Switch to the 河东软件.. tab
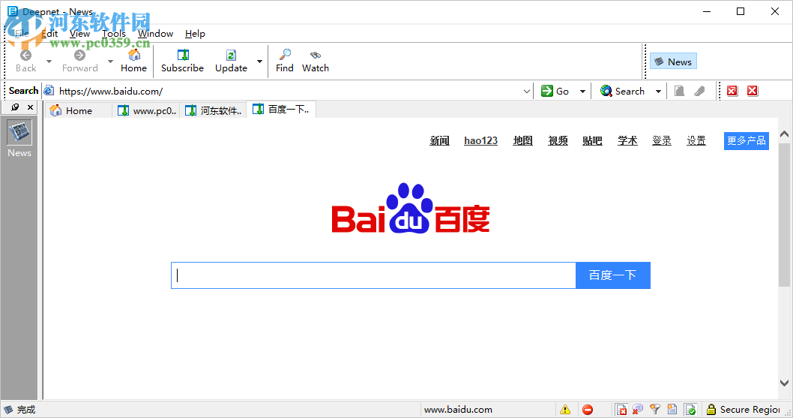Viewport: 793px width, 418px height. tap(213, 110)
